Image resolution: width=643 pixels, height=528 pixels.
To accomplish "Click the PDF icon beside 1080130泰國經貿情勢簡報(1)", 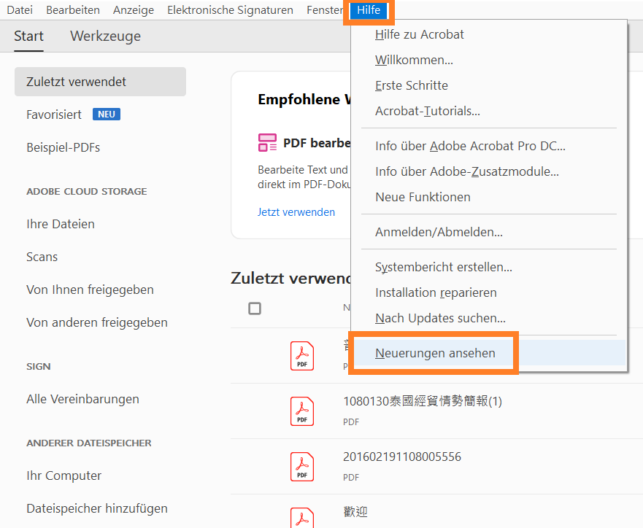I will click(x=301, y=411).
